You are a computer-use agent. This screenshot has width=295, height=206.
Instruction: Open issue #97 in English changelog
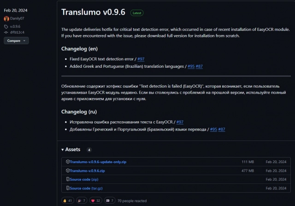pos(141,59)
